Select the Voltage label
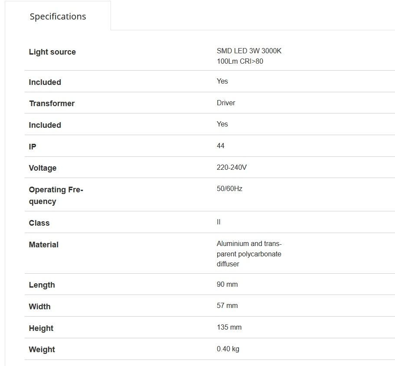This screenshot has height=366, width=395. tap(42, 168)
